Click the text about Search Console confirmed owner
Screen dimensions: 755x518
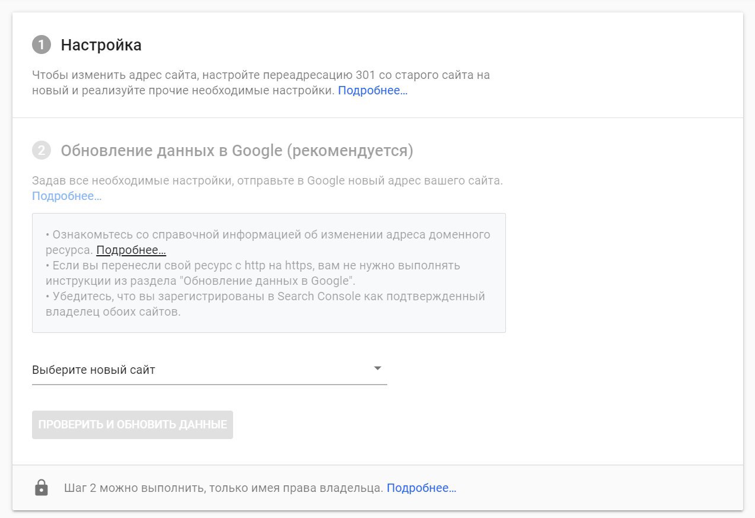coord(265,304)
